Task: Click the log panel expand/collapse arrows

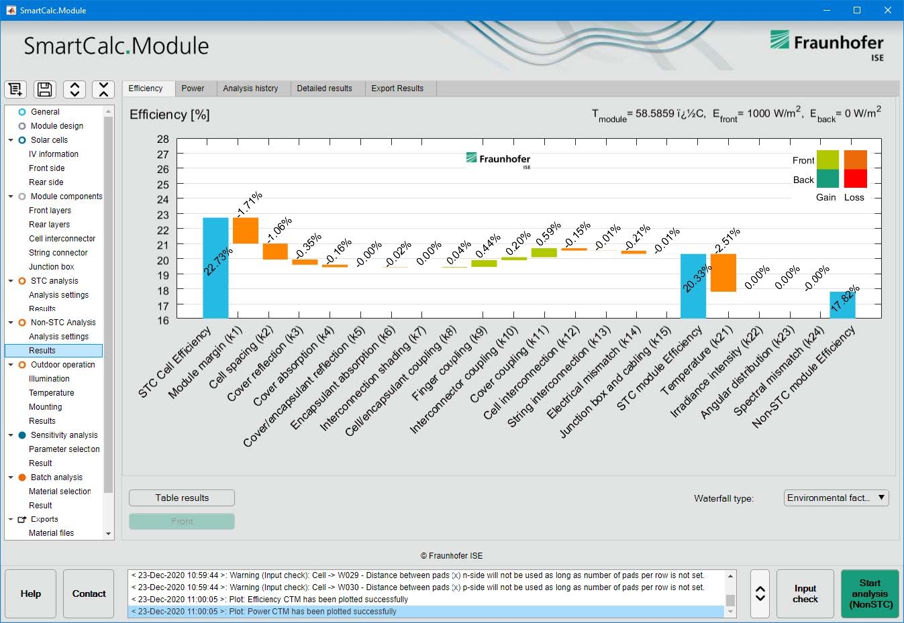Action: click(760, 593)
